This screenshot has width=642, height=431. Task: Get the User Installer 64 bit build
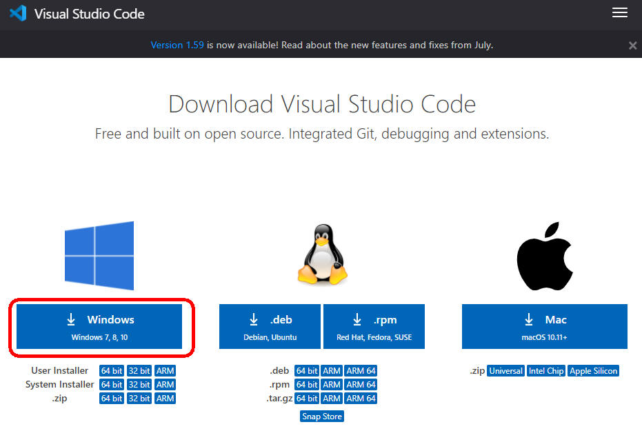(x=112, y=371)
